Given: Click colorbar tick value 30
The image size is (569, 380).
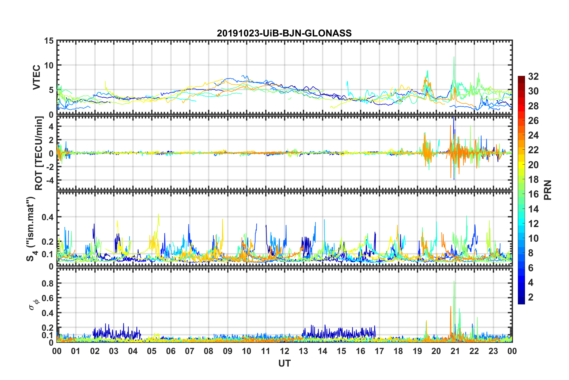Looking at the screenshot, I should (x=533, y=91).
